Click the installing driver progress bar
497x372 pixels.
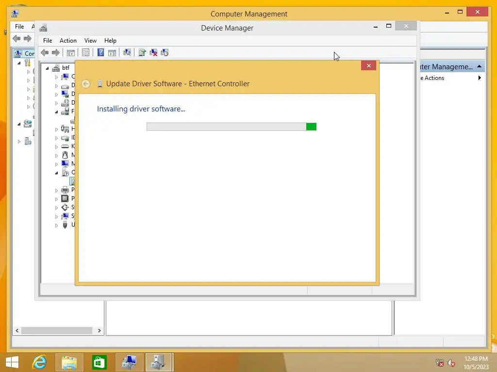coord(232,126)
